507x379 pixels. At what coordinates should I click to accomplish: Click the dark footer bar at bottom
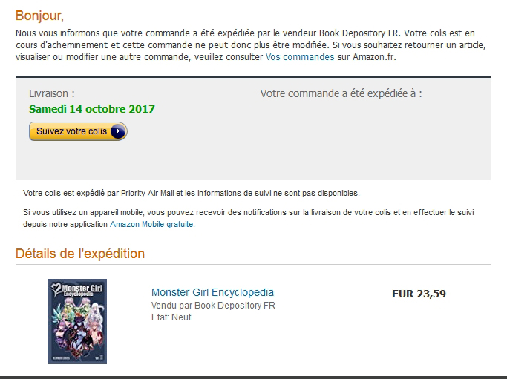pos(254,378)
